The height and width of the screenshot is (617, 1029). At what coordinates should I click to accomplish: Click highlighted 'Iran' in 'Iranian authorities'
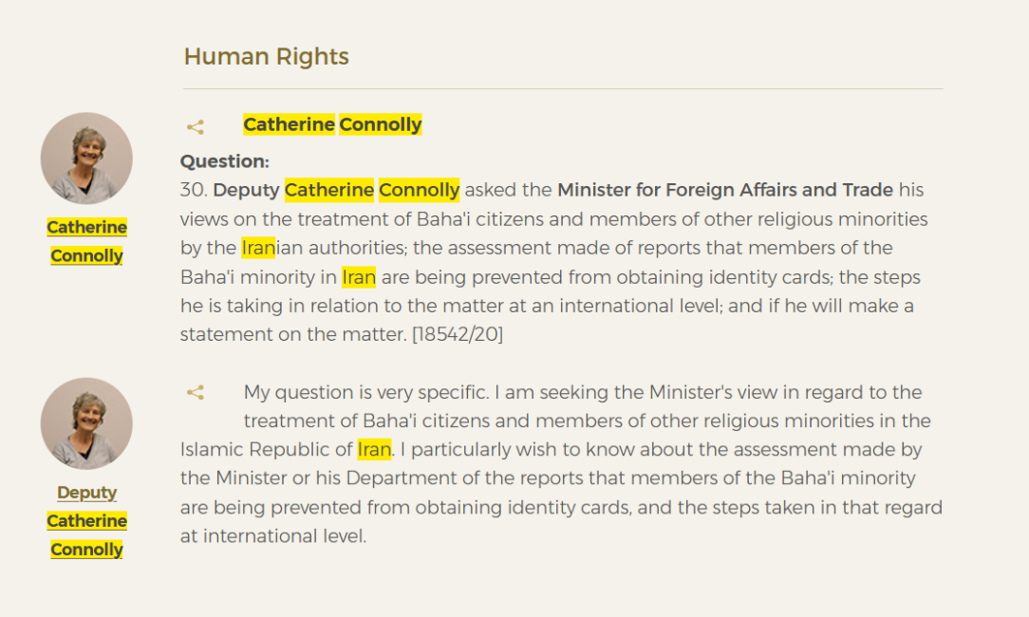pyautogui.click(x=258, y=248)
